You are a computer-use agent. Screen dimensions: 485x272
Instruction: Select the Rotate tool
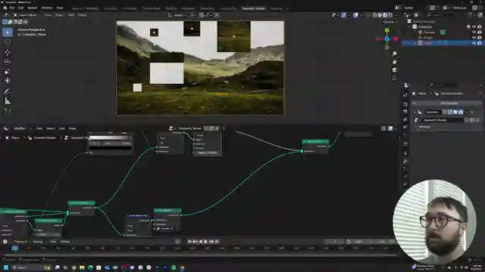[8, 62]
